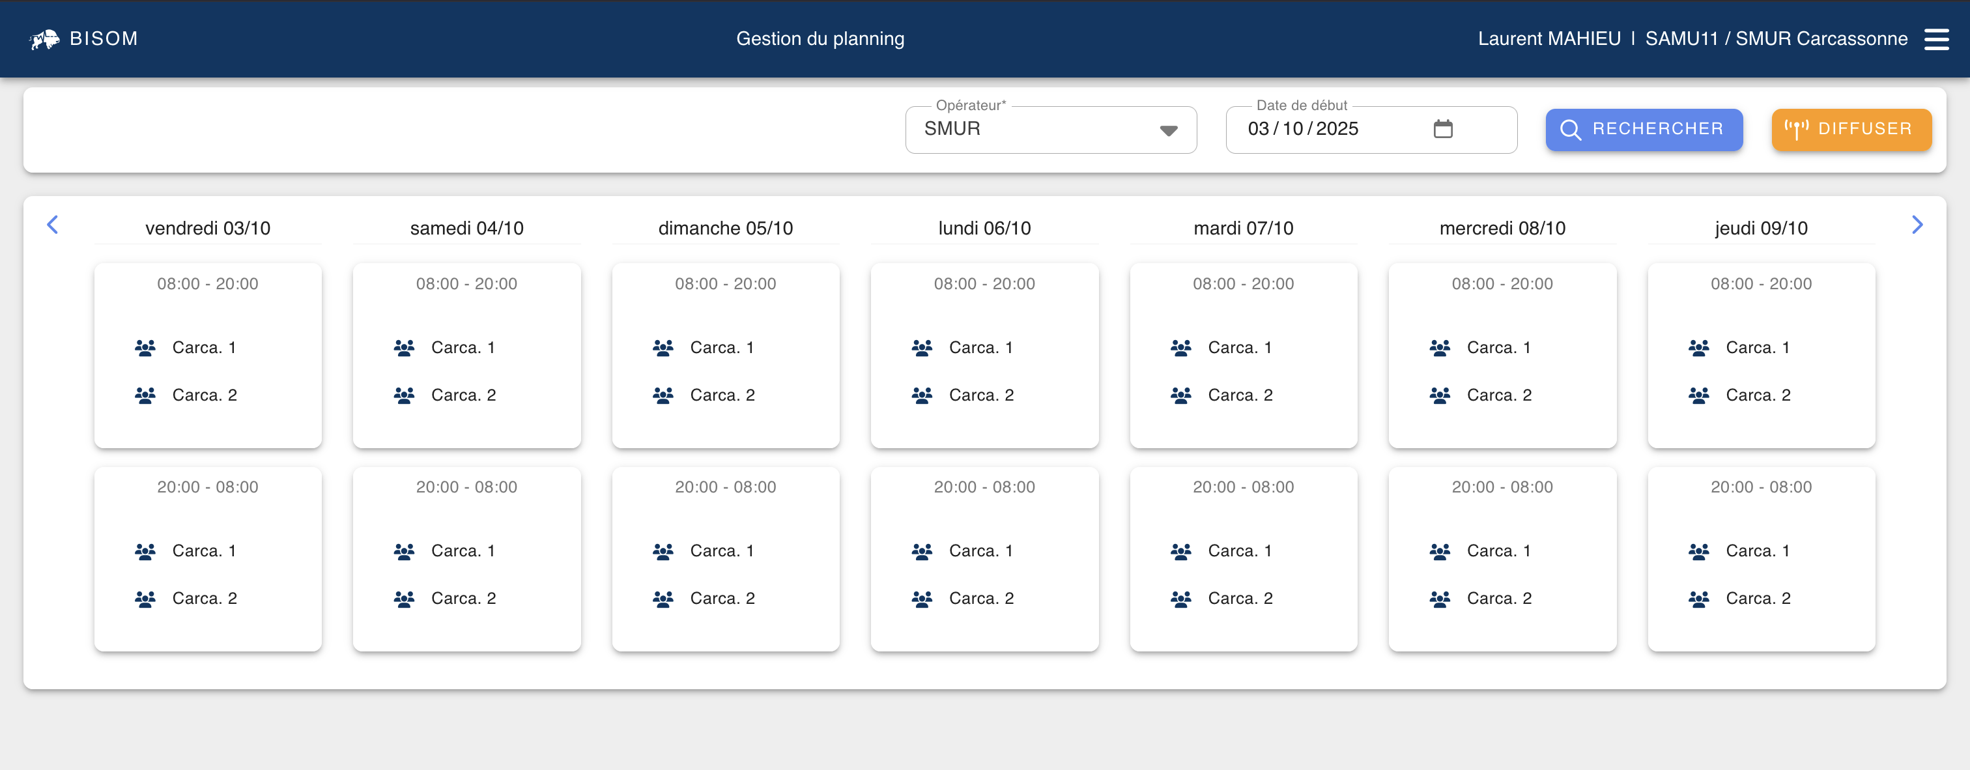The height and width of the screenshot is (770, 1970).
Task: Go to next week arrow
Action: pos(1917,225)
